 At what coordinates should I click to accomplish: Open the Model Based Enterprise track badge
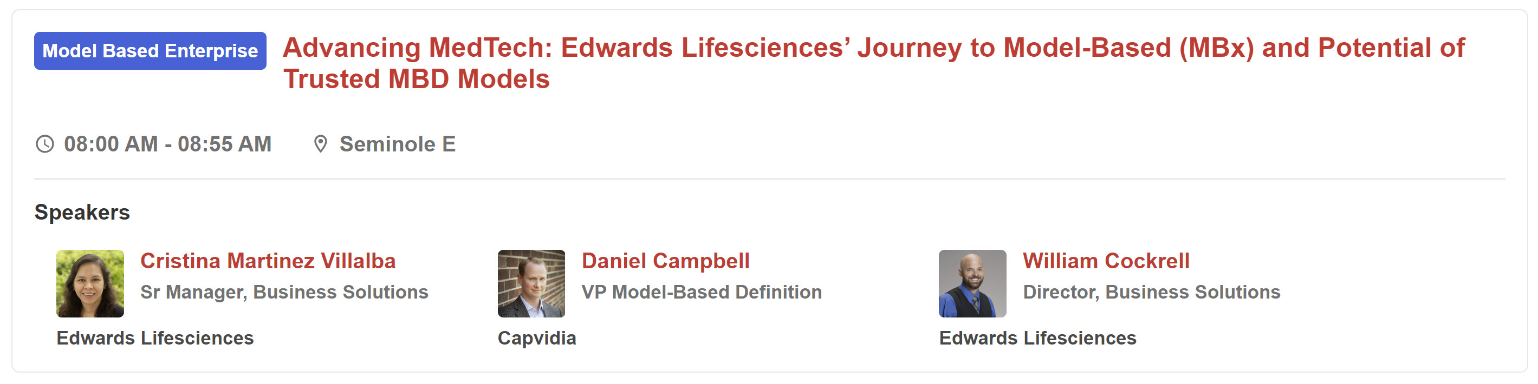click(150, 51)
